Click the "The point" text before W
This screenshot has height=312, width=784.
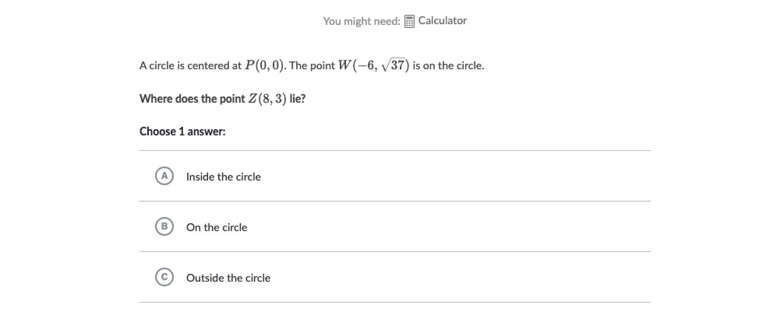[x=312, y=66]
